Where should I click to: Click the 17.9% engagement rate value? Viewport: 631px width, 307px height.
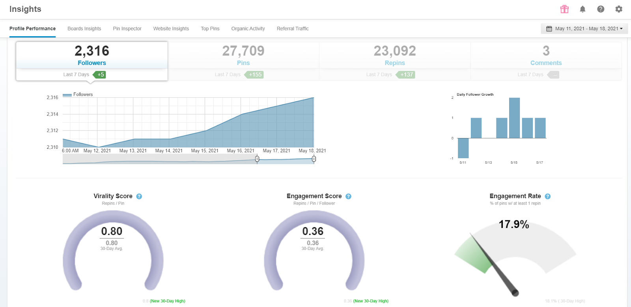[x=514, y=224]
